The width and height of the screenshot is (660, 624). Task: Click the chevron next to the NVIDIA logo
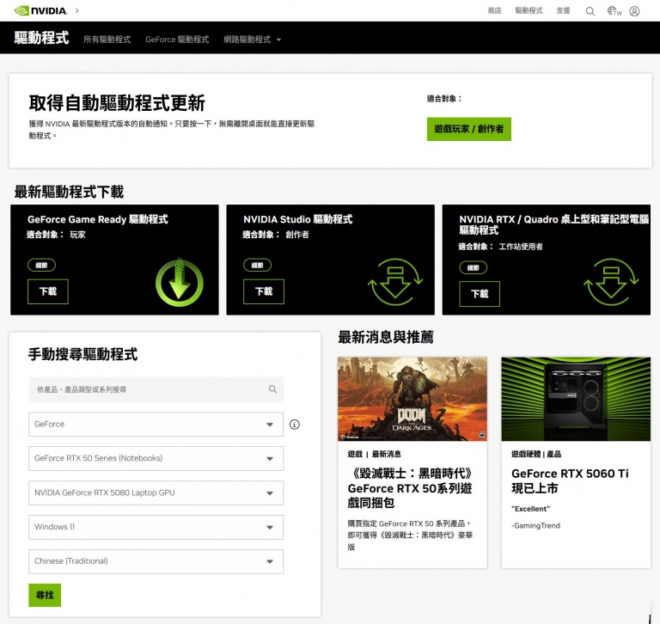click(x=77, y=10)
